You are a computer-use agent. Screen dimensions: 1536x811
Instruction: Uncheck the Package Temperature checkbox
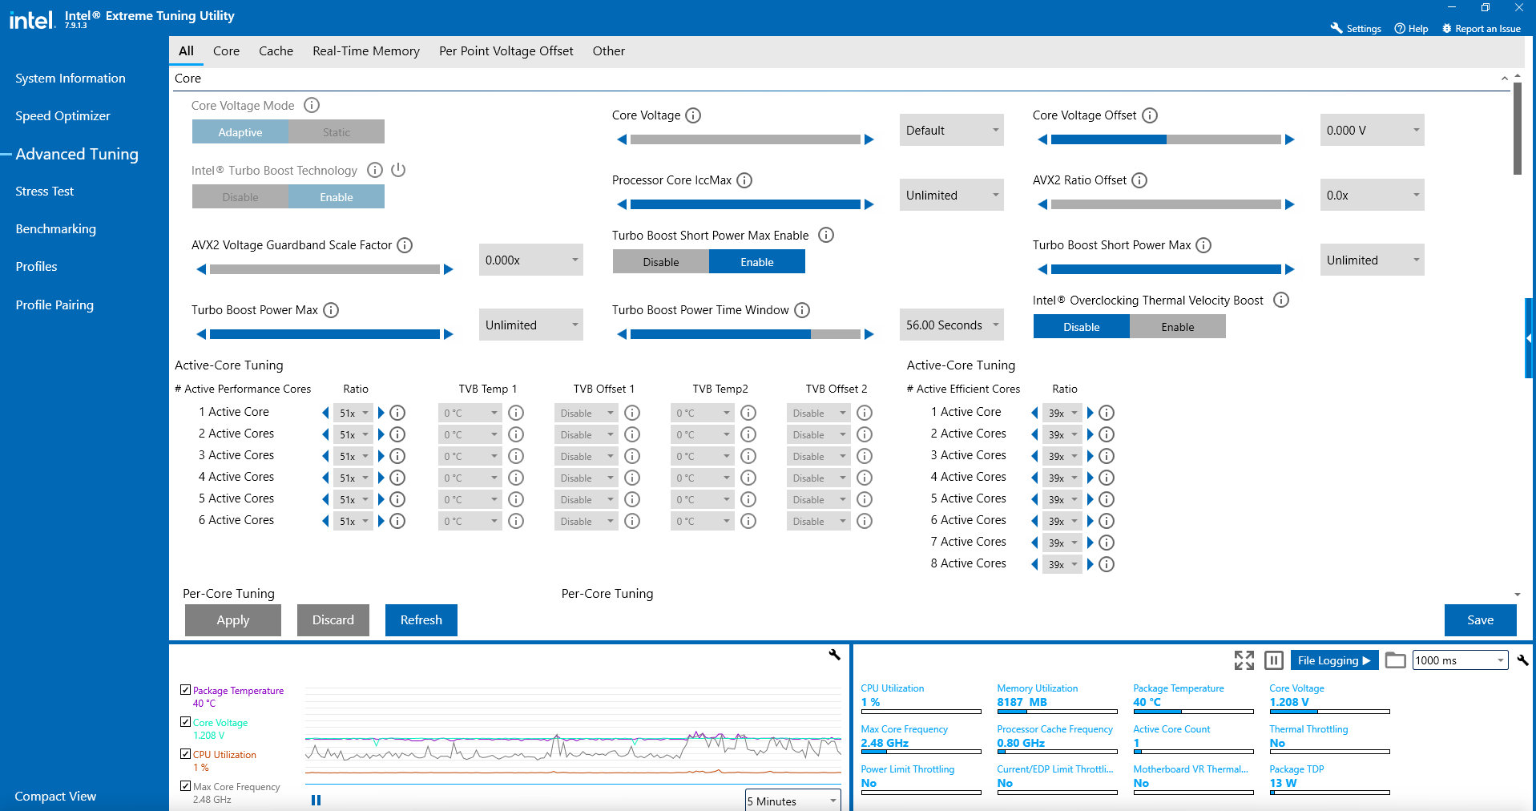[x=185, y=690]
